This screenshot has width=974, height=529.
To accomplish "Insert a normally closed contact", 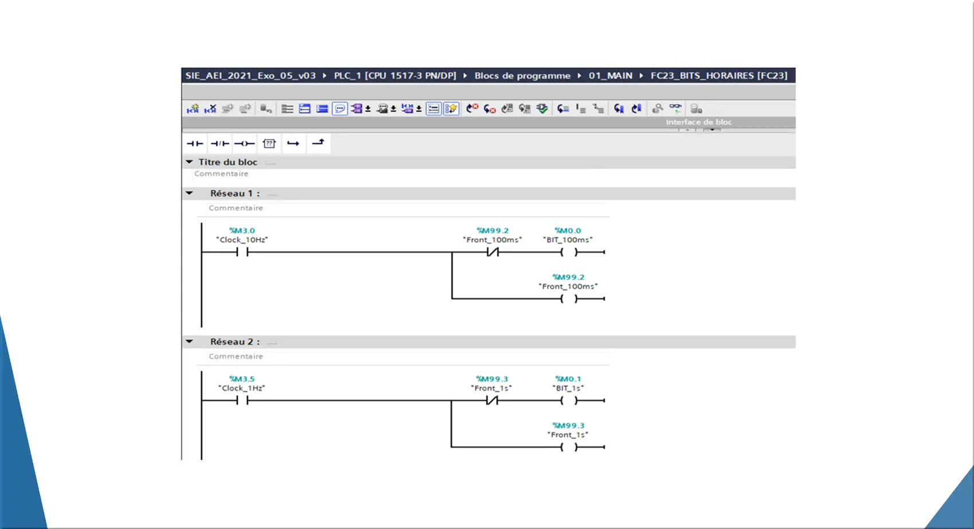I will [219, 143].
